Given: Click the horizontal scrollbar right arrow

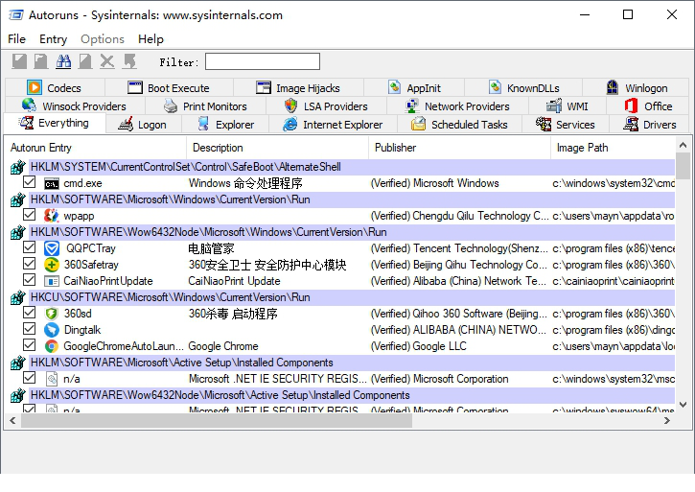Looking at the screenshot, I should 667,421.
